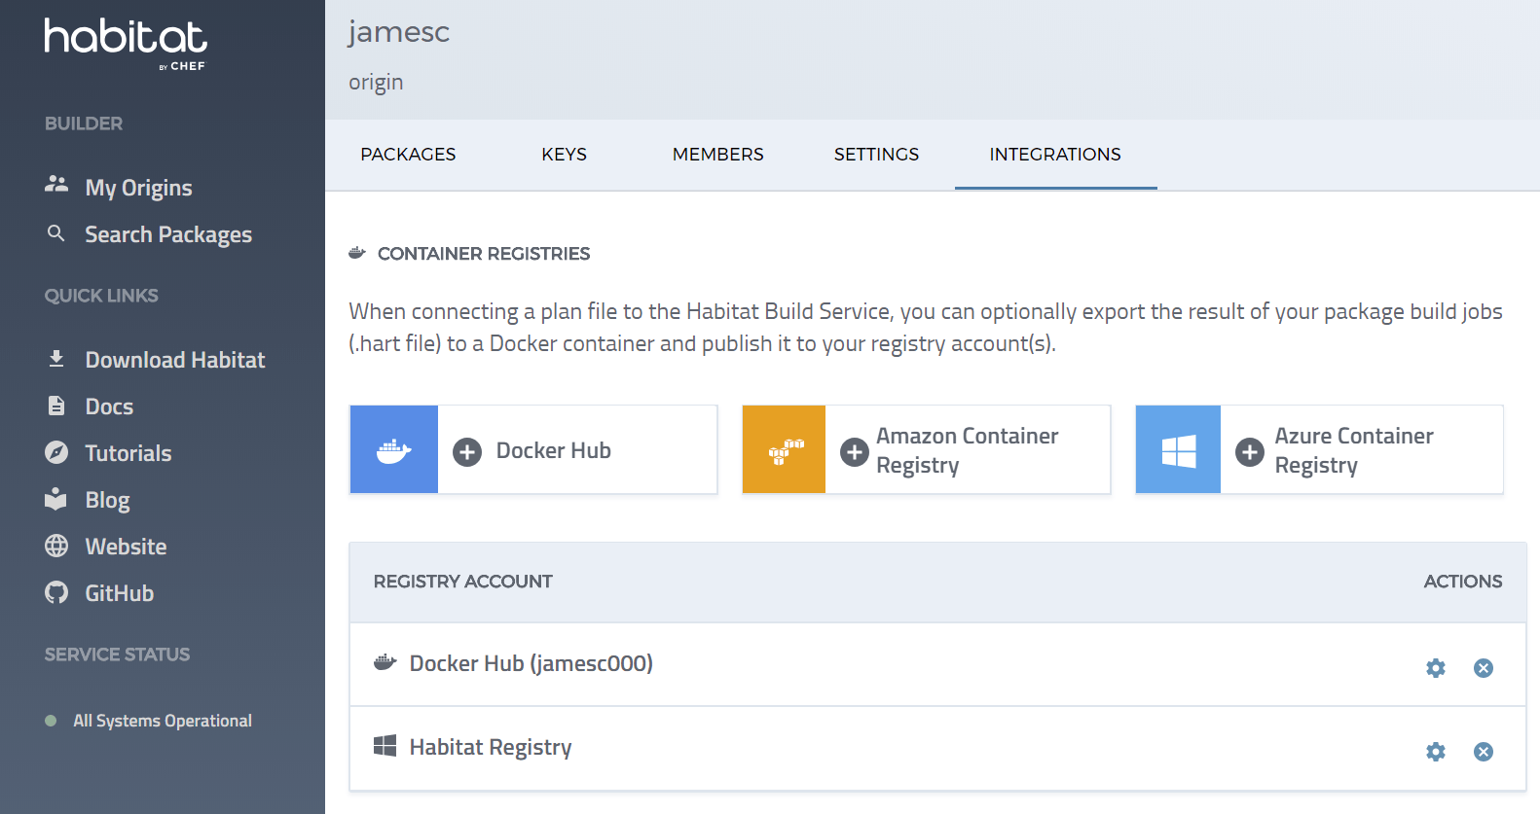The height and width of the screenshot is (814, 1540).
Task: Open My Origins in the sidebar
Action: pos(138,188)
